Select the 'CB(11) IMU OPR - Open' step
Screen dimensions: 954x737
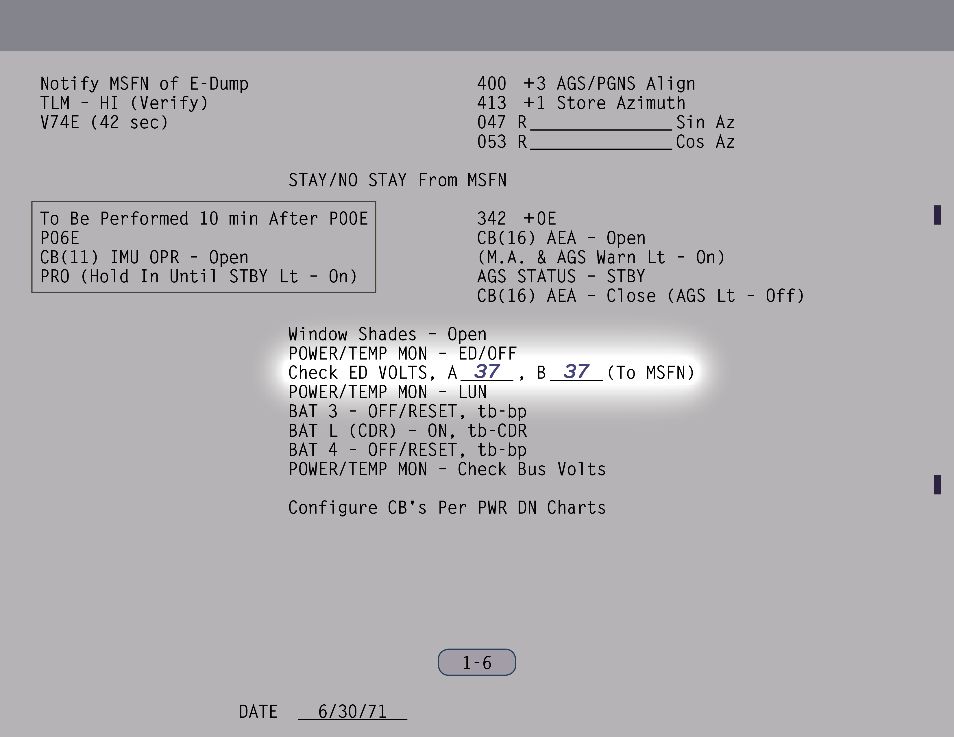point(144,258)
